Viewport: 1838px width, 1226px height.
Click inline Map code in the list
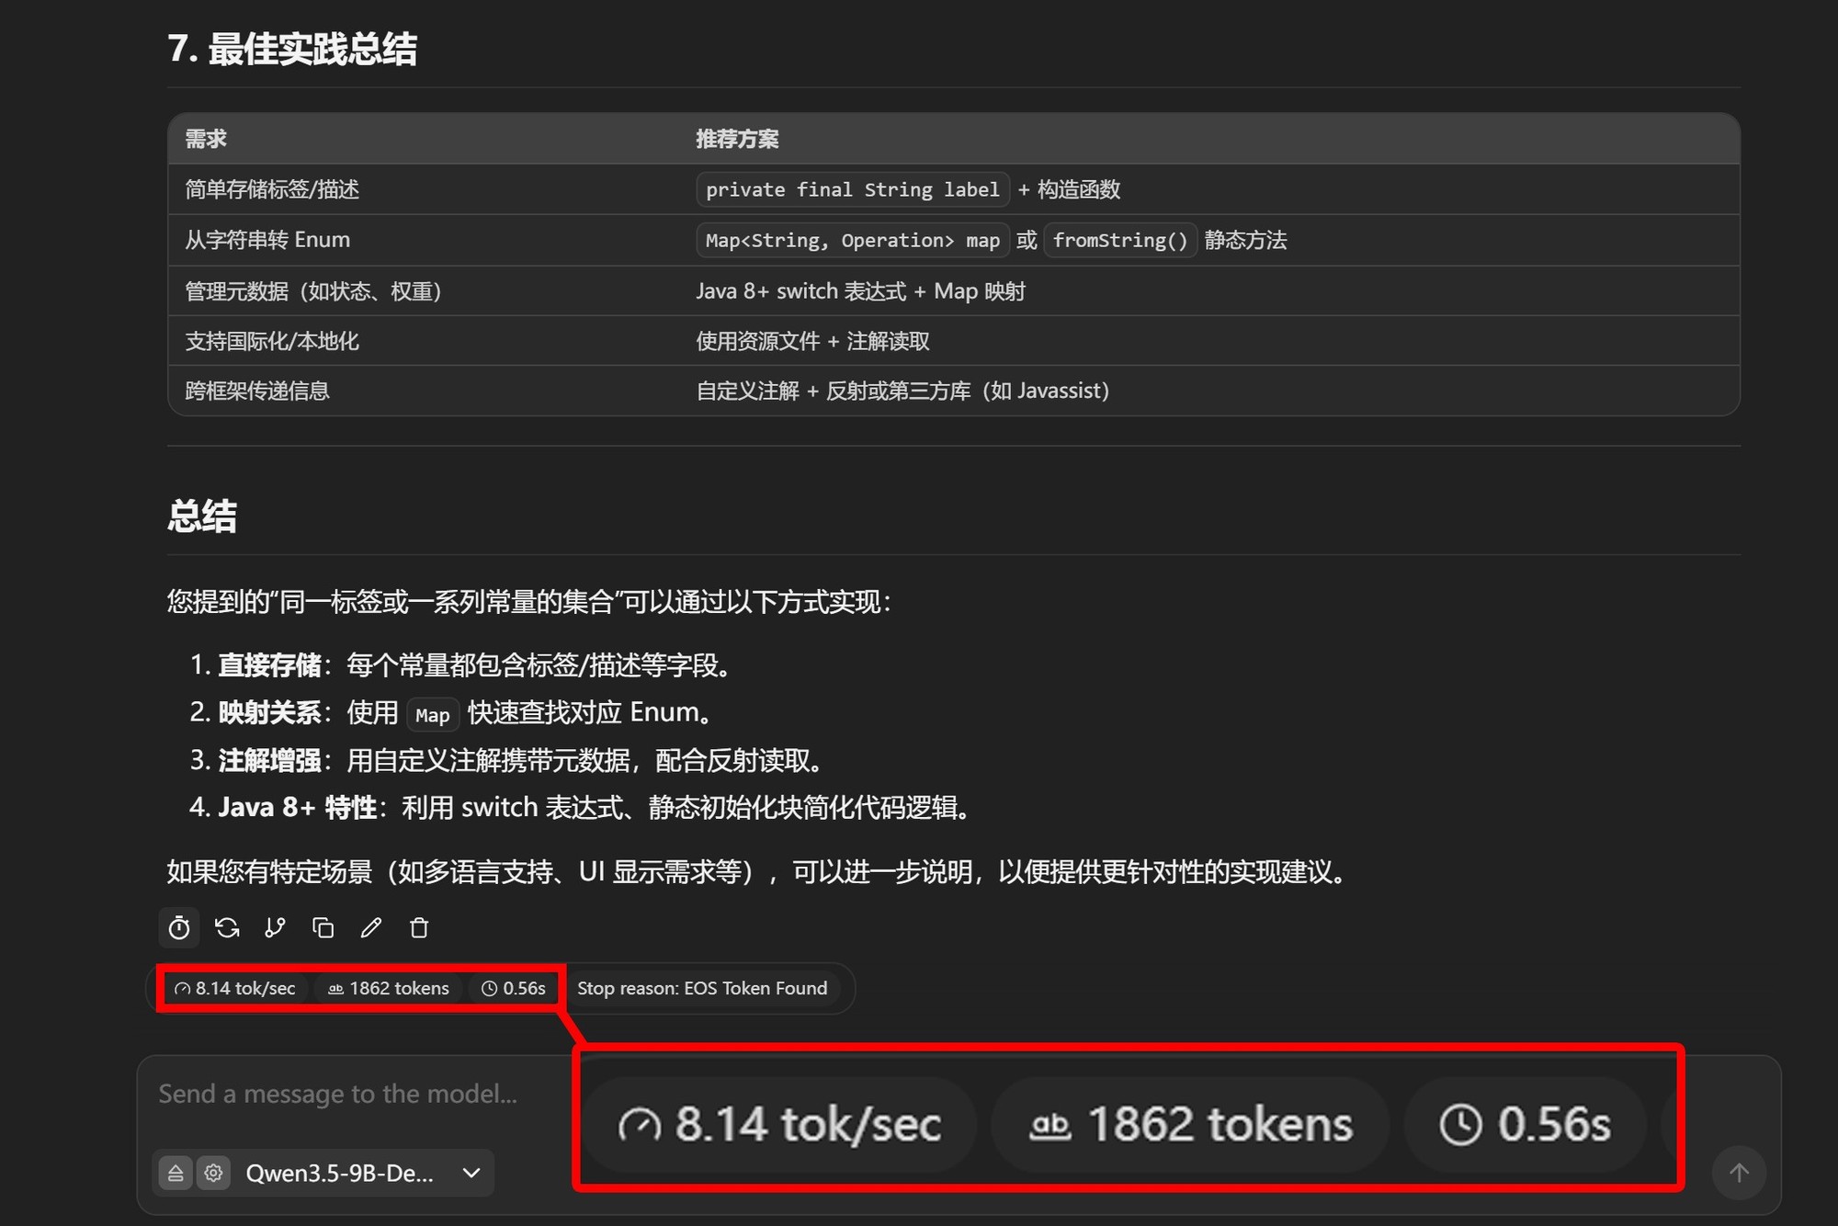point(432,715)
